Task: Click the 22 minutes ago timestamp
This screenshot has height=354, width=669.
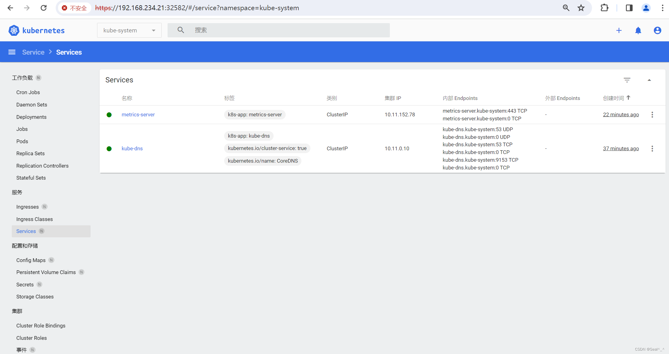Action: (x=621, y=115)
